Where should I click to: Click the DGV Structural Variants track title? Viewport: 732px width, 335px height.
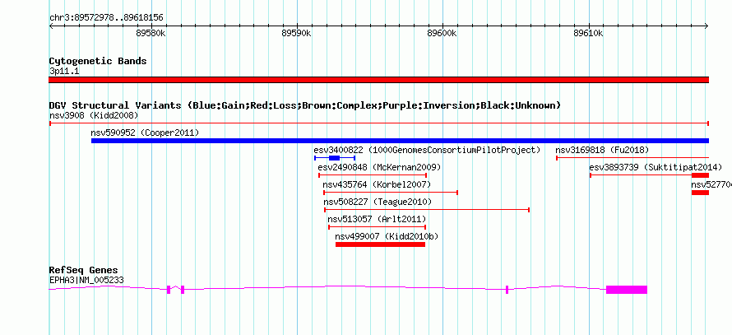click(x=305, y=105)
